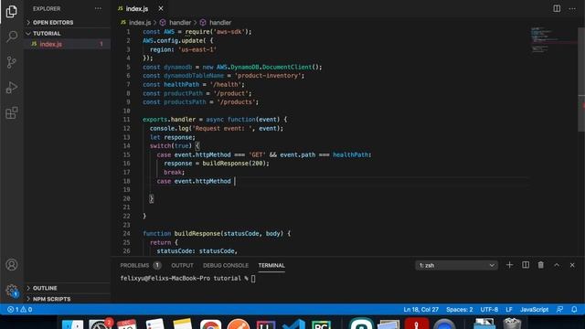Maximize the panel with caret up icon
The image size is (585, 329).
tap(557, 265)
